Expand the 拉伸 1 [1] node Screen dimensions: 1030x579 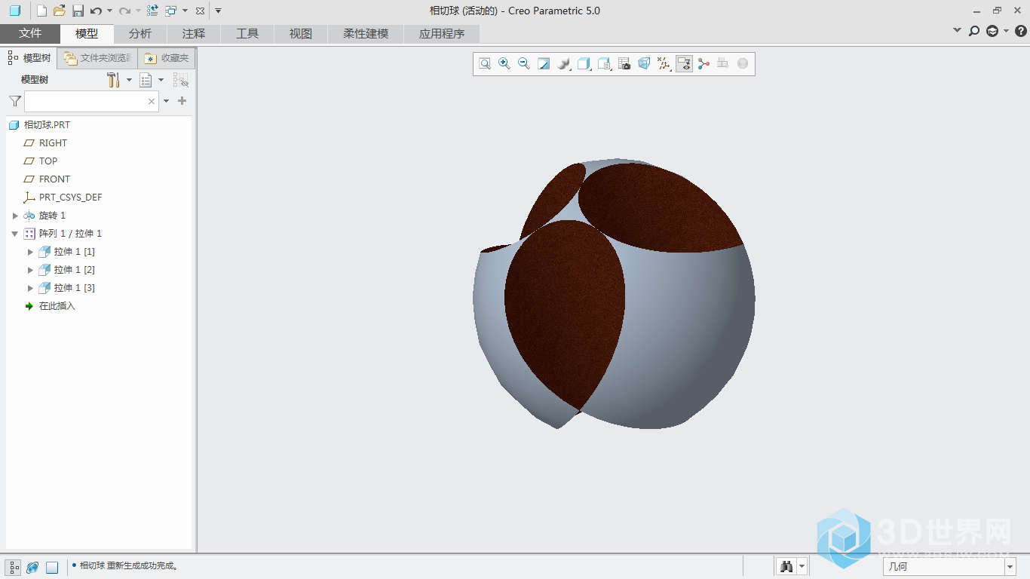tap(30, 252)
